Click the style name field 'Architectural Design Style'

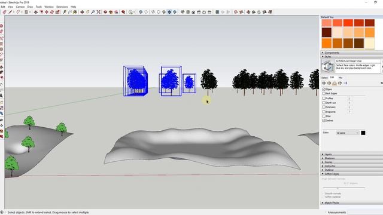tap(358, 61)
